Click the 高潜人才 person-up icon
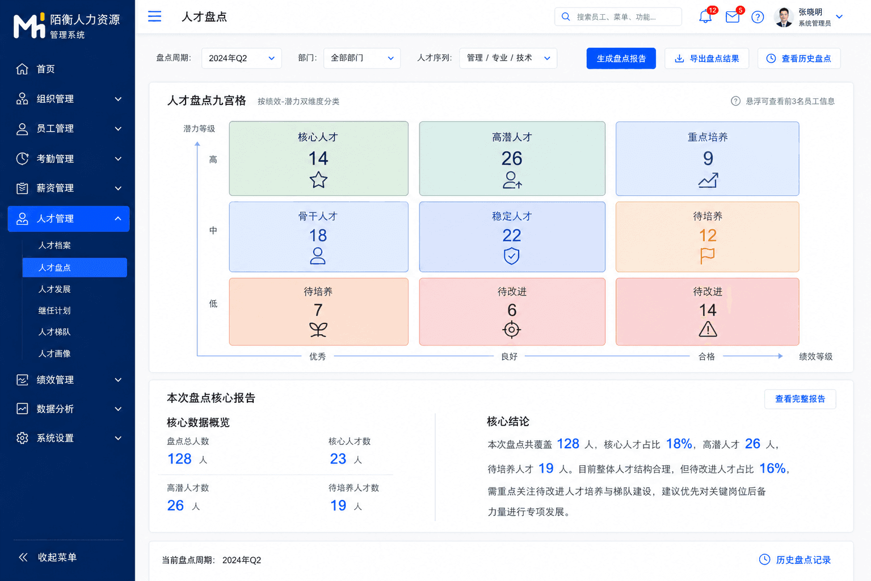 click(512, 180)
